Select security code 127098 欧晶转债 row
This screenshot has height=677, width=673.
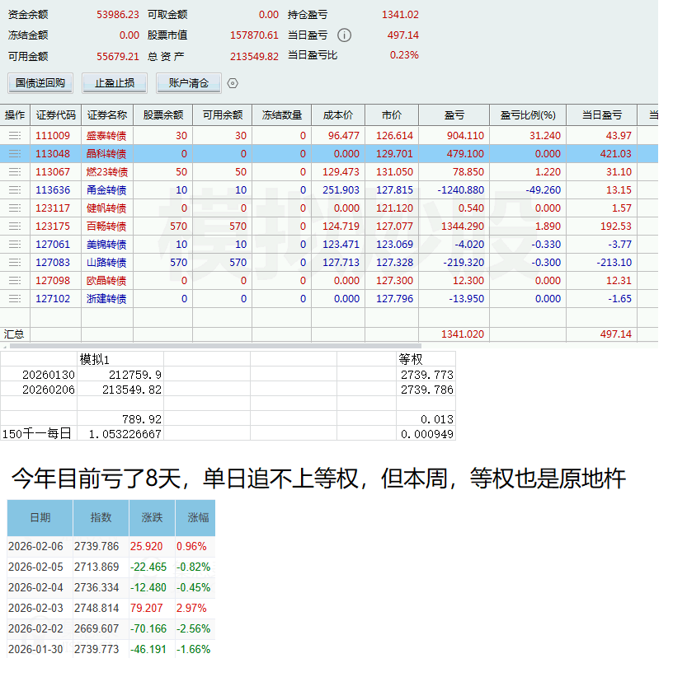coord(329,281)
